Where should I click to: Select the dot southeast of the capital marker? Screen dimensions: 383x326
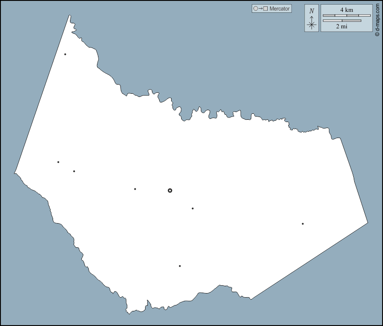(x=193, y=208)
